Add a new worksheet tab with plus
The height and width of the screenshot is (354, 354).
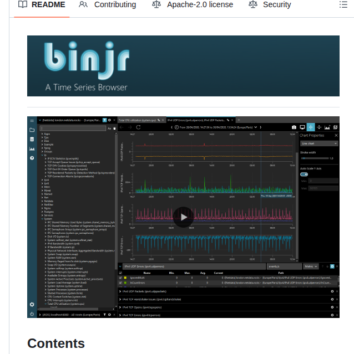point(239,120)
